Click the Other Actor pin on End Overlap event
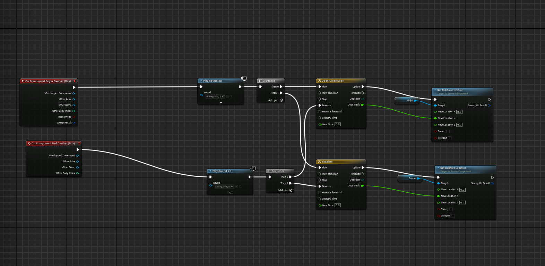Screen dimensions: 545x266 (78, 162)
